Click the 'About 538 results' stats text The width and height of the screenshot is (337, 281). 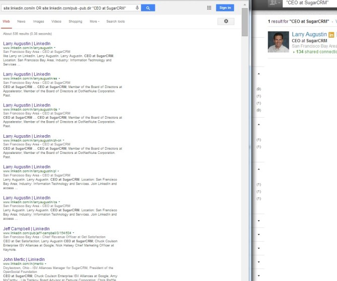pyautogui.click(x=28, y=34)
